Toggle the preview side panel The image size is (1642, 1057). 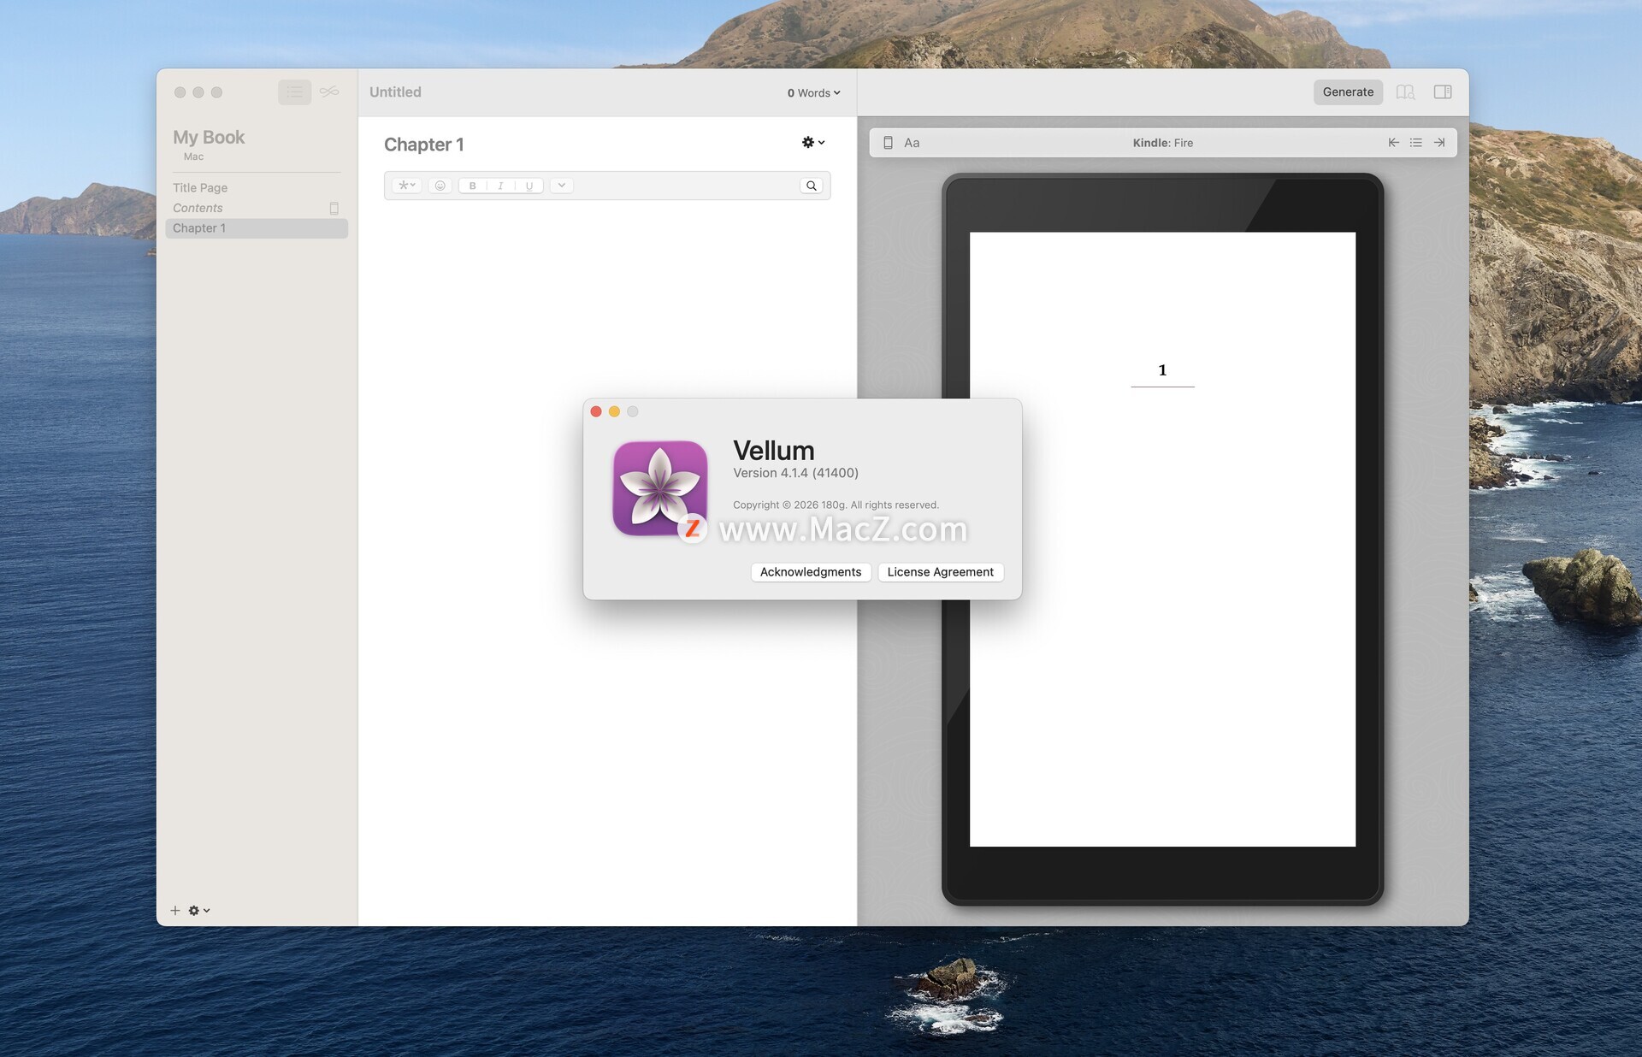tap(1443, 92)
